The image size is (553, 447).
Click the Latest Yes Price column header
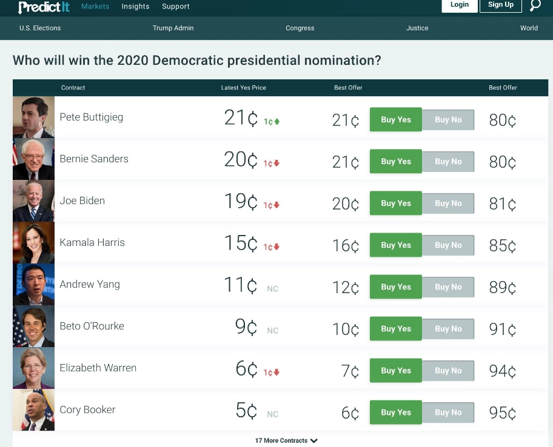coord(243,88)
